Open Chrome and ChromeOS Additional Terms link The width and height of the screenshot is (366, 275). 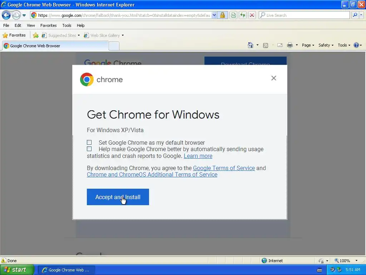pos(152,175)
